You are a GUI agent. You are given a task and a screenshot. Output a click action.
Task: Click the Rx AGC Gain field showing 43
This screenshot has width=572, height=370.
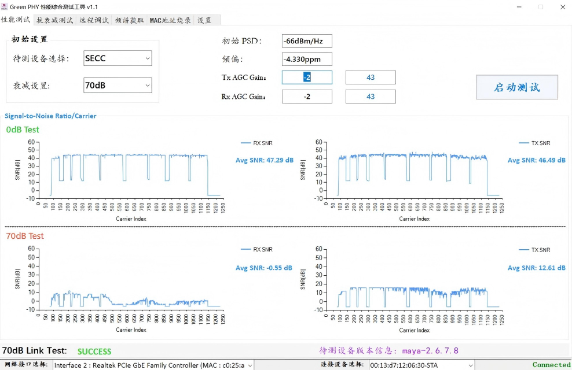point(371,97)
